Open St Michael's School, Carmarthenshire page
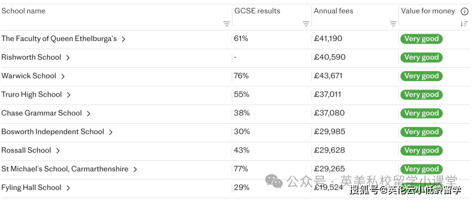Viewport: 472px width, 200px height. 65,169
